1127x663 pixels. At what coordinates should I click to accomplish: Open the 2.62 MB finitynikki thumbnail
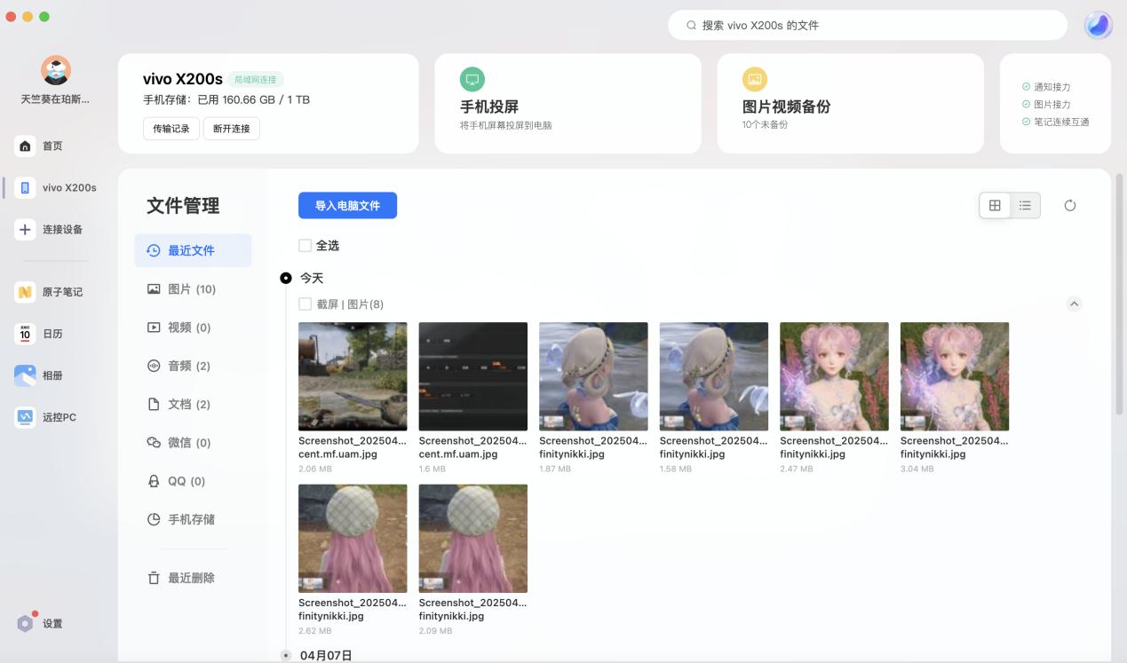pos(353,539)
